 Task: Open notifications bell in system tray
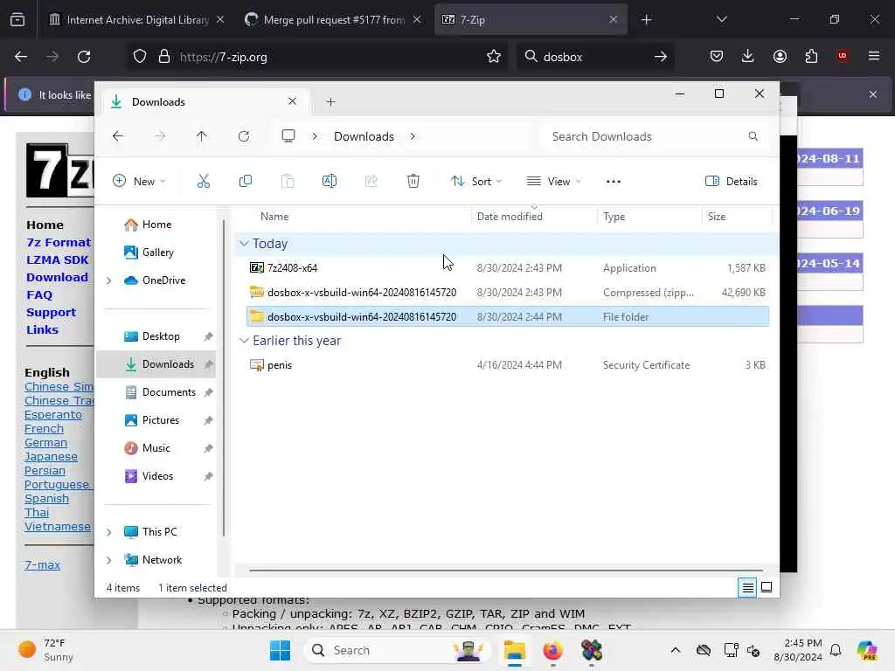[x=836, y=650]
